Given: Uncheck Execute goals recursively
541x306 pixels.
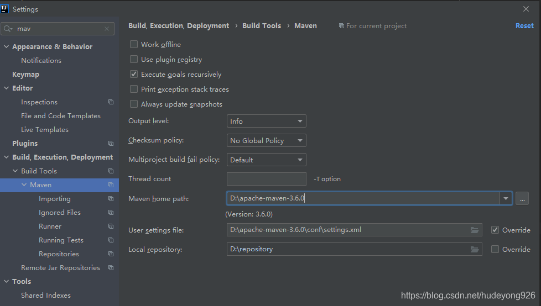Looking at the screenshot, I should click(x=133, y=74).
